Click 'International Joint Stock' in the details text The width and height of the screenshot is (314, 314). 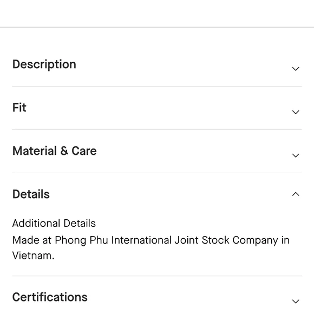click(170, 240)
